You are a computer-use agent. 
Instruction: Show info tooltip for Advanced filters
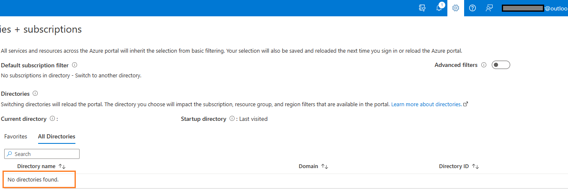[484, 65]
